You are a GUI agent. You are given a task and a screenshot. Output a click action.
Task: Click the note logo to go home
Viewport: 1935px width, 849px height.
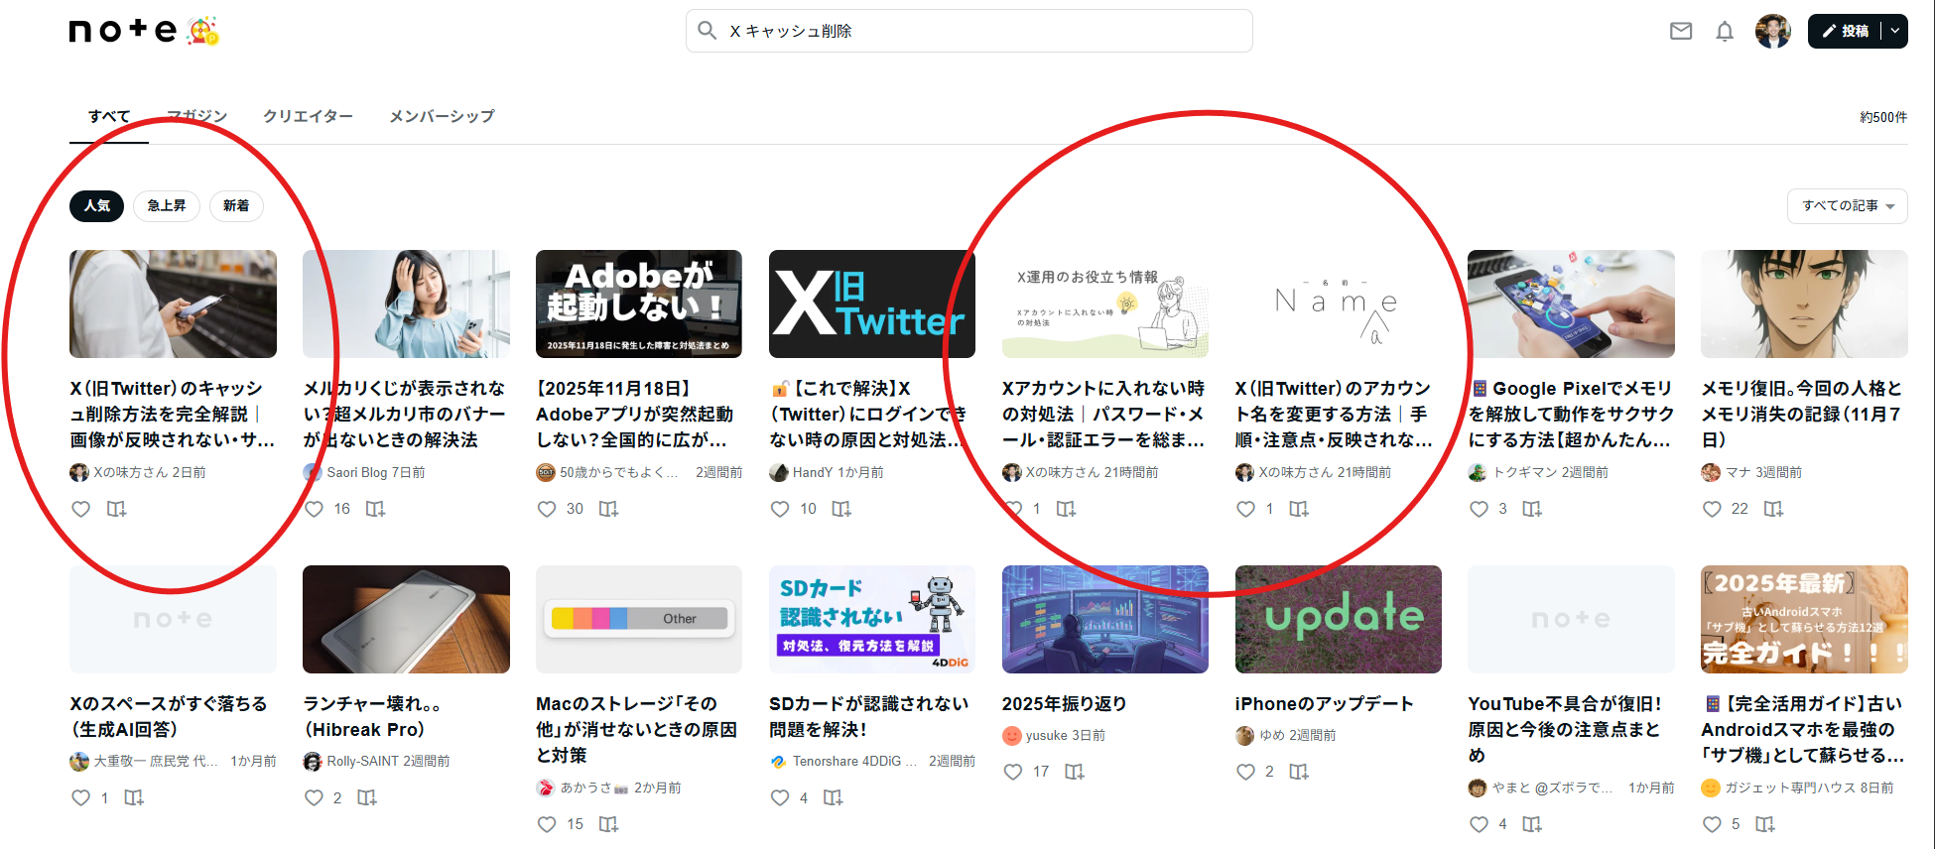[x=123, y=31]
